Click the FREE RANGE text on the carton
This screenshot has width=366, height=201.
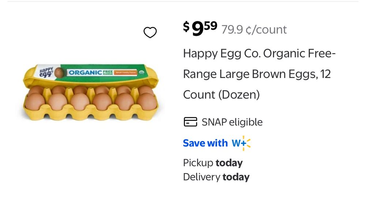coord(108,72)
